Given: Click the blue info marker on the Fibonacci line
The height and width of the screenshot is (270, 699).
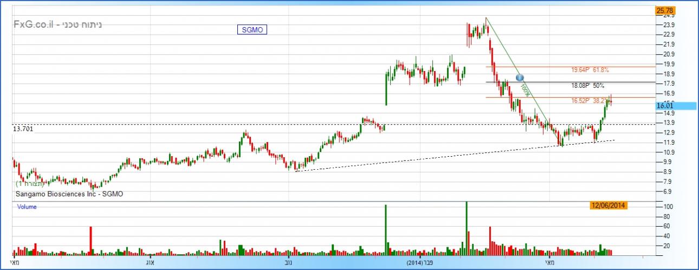Looking at the screenshot, I should [x=519, y=78].
